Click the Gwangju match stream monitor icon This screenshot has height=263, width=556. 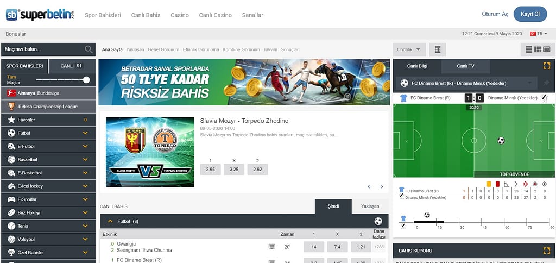coord(272,247)
